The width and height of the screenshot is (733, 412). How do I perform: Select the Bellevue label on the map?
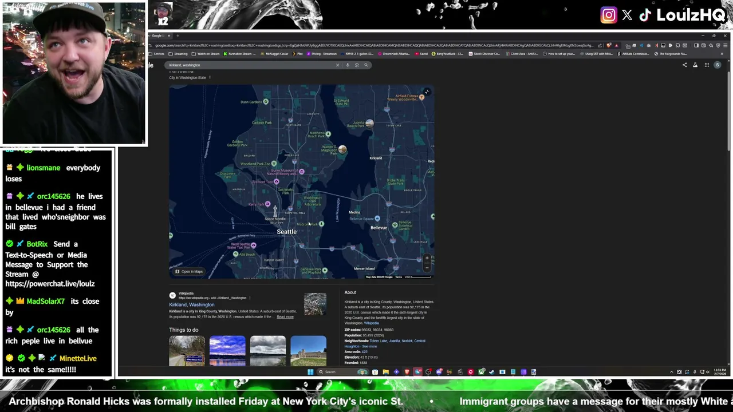click(379, 228)
